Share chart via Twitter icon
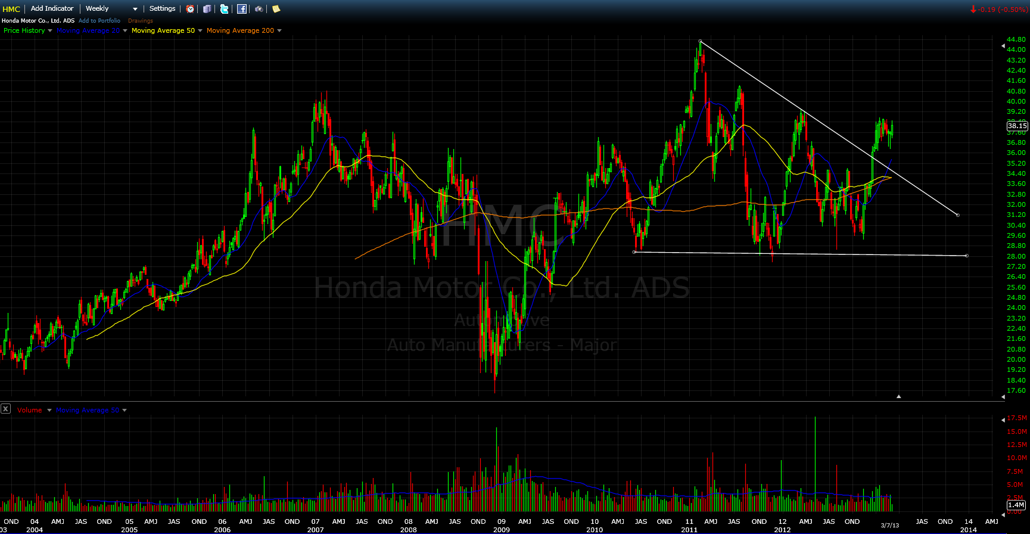Screen dimensions: 1030x534 coord(224,9)
